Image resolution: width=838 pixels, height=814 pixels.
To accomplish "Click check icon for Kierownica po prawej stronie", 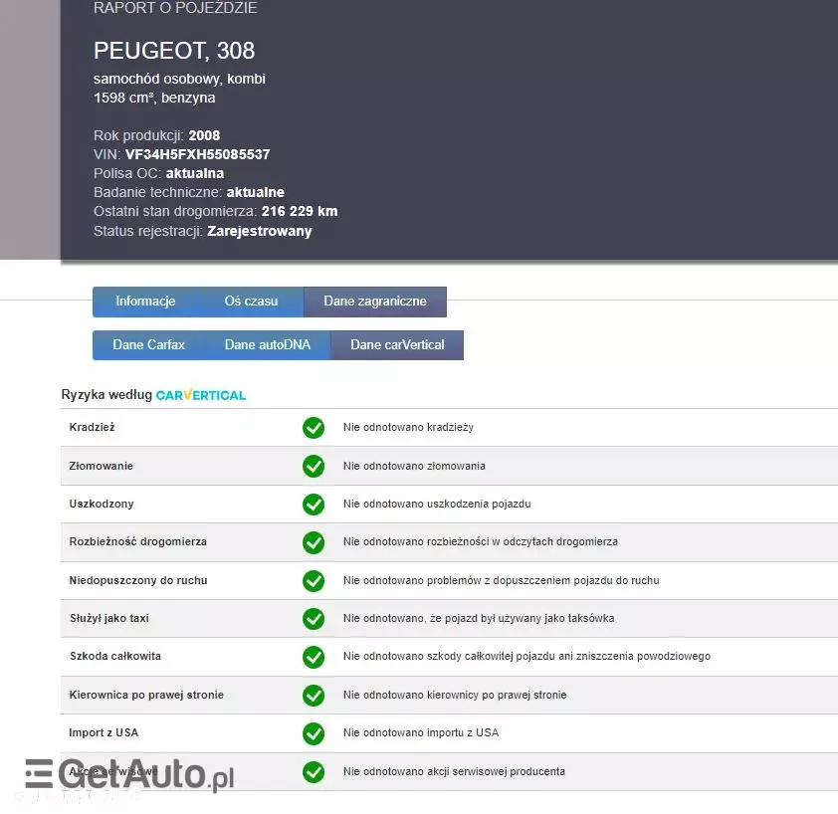I will [314, 695].
